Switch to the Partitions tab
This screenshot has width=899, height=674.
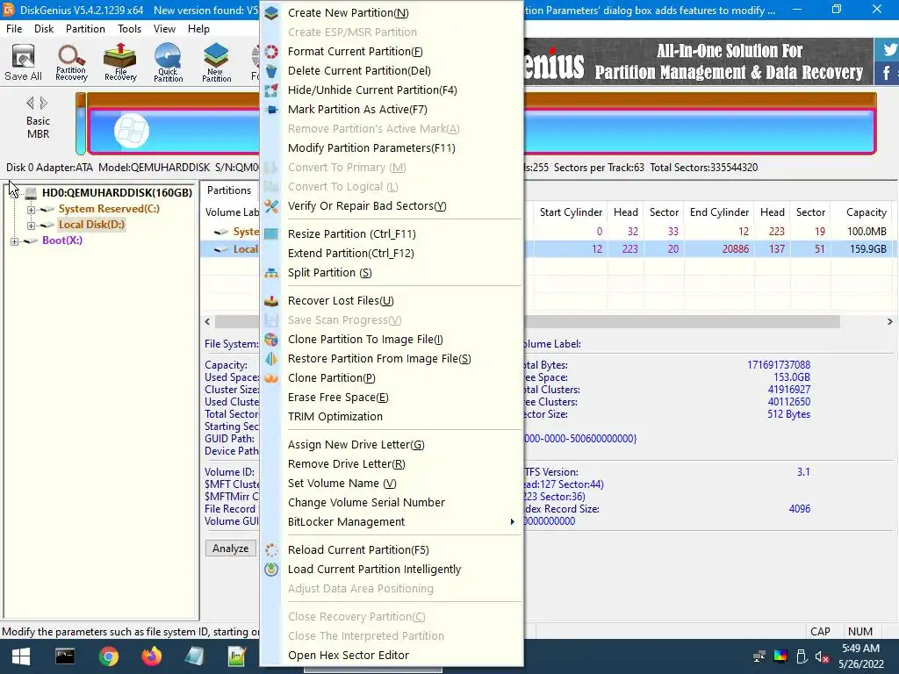(x=229, y=190)
